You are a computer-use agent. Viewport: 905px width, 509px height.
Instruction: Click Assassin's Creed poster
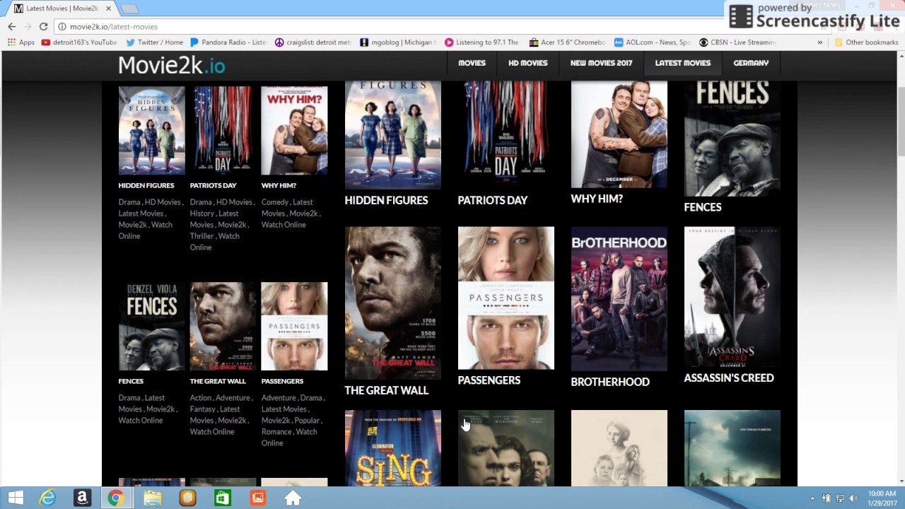click(732, 297)
